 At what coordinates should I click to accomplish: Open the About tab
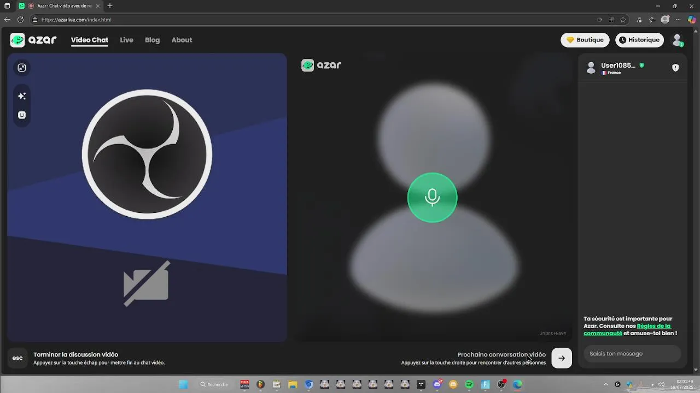182,40
